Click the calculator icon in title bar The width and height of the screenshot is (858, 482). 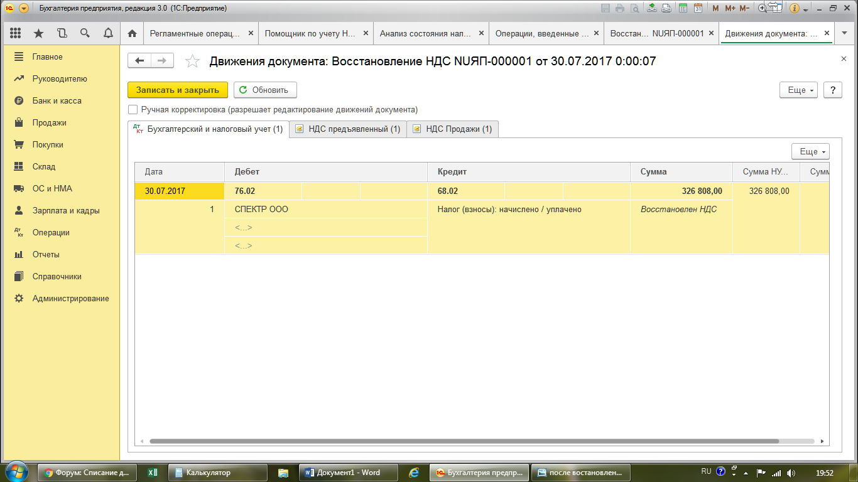coord(683,8)
